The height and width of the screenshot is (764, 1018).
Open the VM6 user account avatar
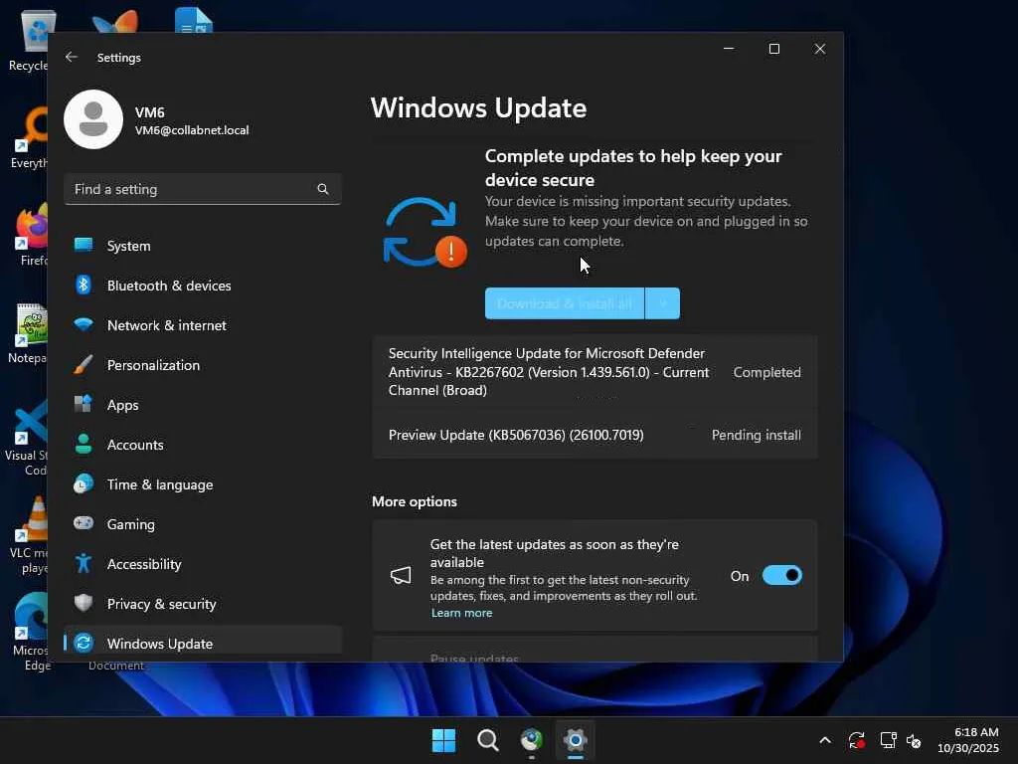point(93,119)
